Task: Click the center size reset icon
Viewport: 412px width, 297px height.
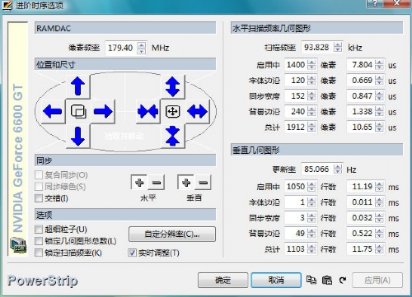Action: coord(172,111)
